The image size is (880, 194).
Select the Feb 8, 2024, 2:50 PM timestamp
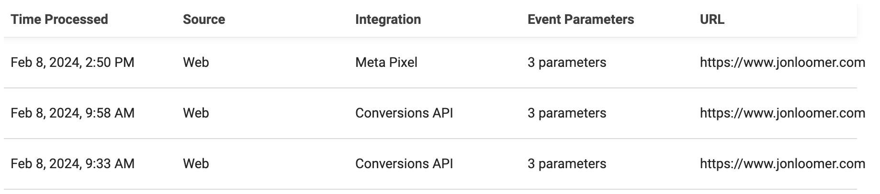72,63
